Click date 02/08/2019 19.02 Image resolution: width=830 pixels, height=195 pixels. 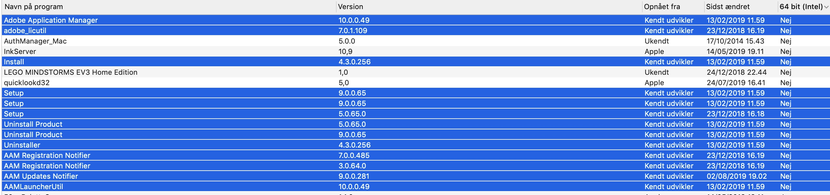click(x=737, y=176)
